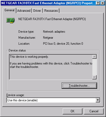The image size is (106, 117).
Task: Select the Use this device (enable) combo box
Action: [53, 100]
